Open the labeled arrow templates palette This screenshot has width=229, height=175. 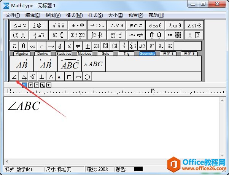tap(136, 35)
